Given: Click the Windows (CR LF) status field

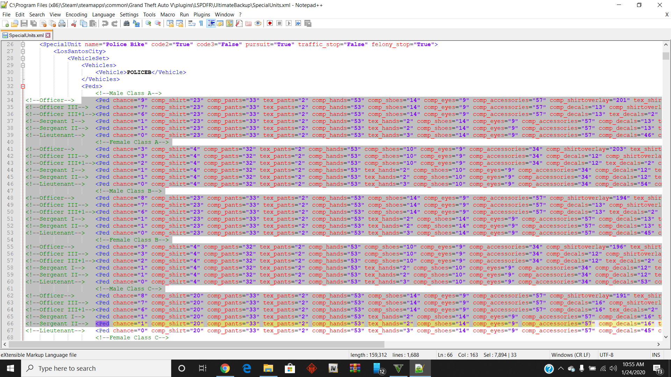Looking at the screenshot, I should click(x=570, y=355).
